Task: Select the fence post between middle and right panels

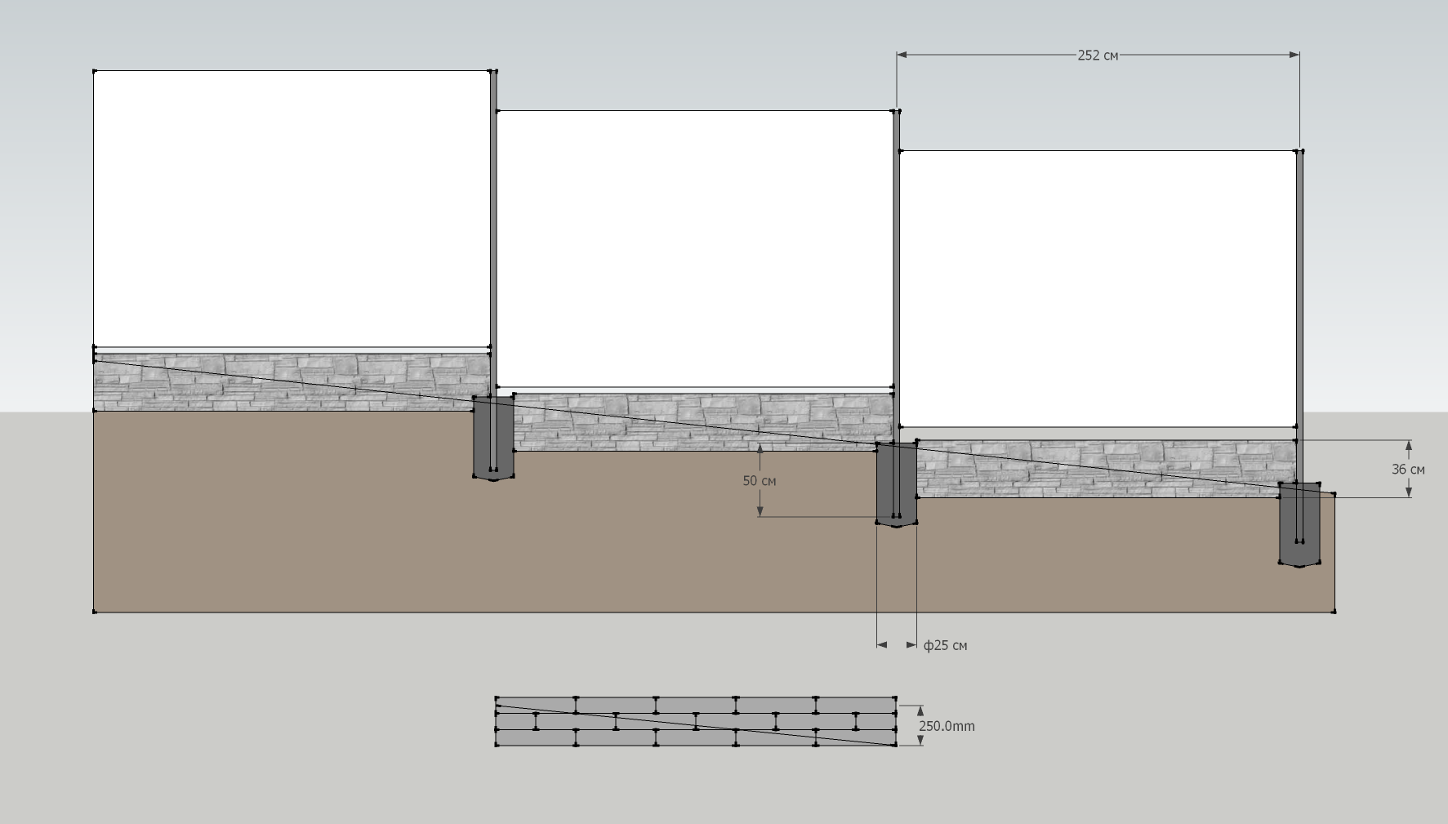Action: point(896,269)
